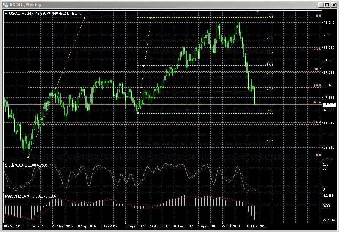Click the orange 100 Fibonacci label at bottom
Image resolution: width=339 pixels, height=232 pixels.
[318, 155]
